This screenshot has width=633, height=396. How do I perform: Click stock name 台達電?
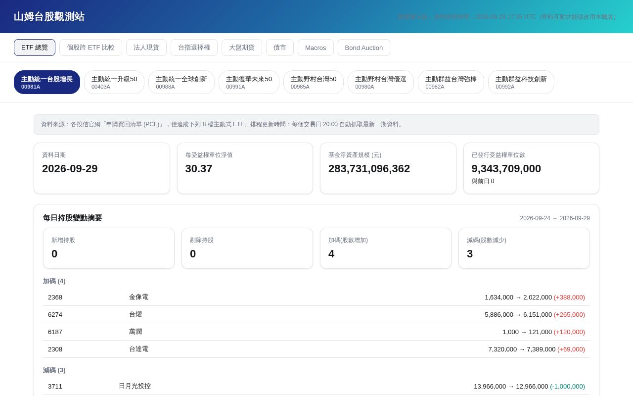138,349
